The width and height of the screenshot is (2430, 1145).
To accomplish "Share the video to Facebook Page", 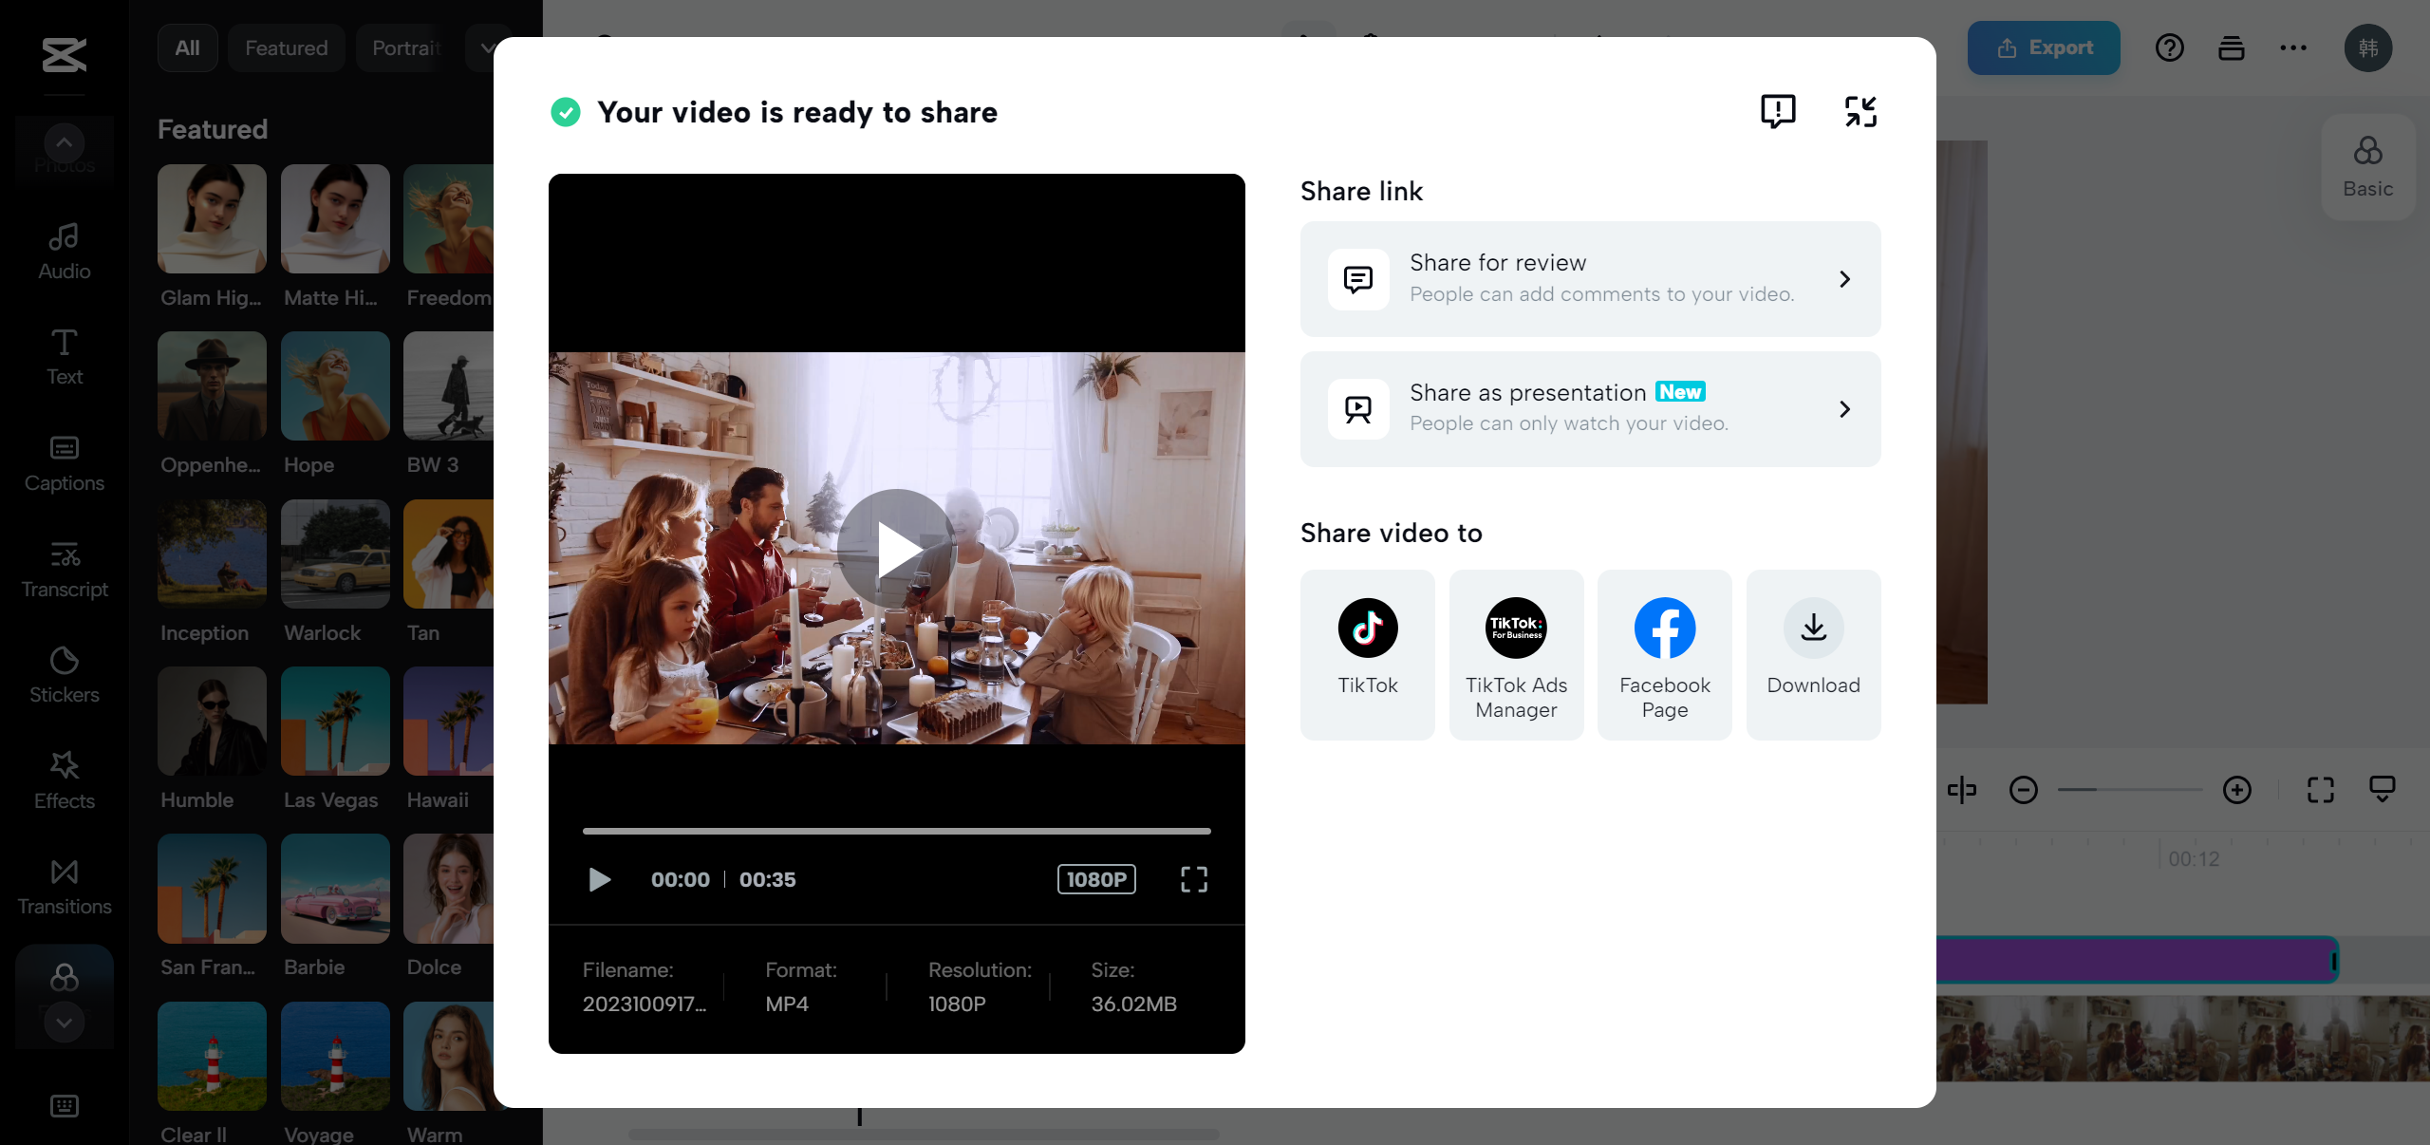I will [x=1664, y=654].
